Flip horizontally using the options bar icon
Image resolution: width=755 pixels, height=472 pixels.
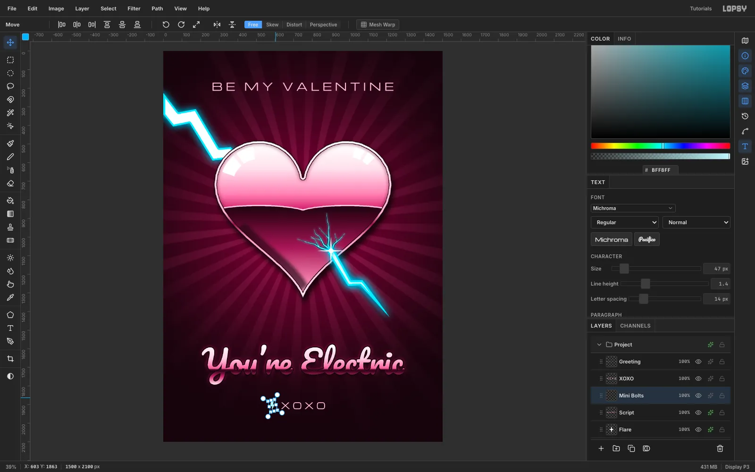(x=217, y=25)
